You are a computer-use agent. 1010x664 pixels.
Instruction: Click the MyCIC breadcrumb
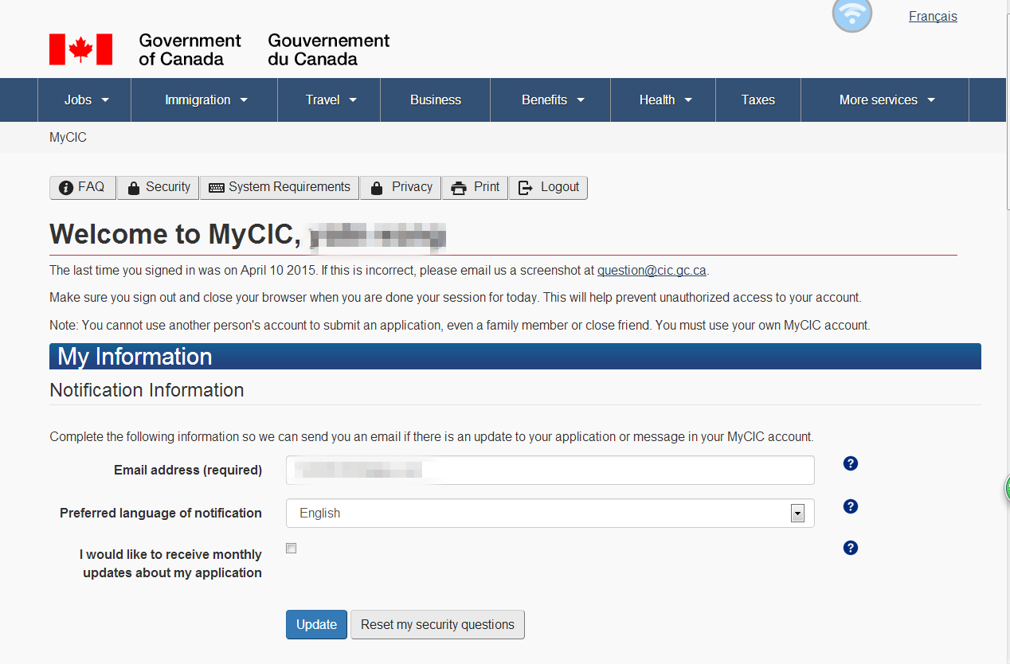click(68, 137)
